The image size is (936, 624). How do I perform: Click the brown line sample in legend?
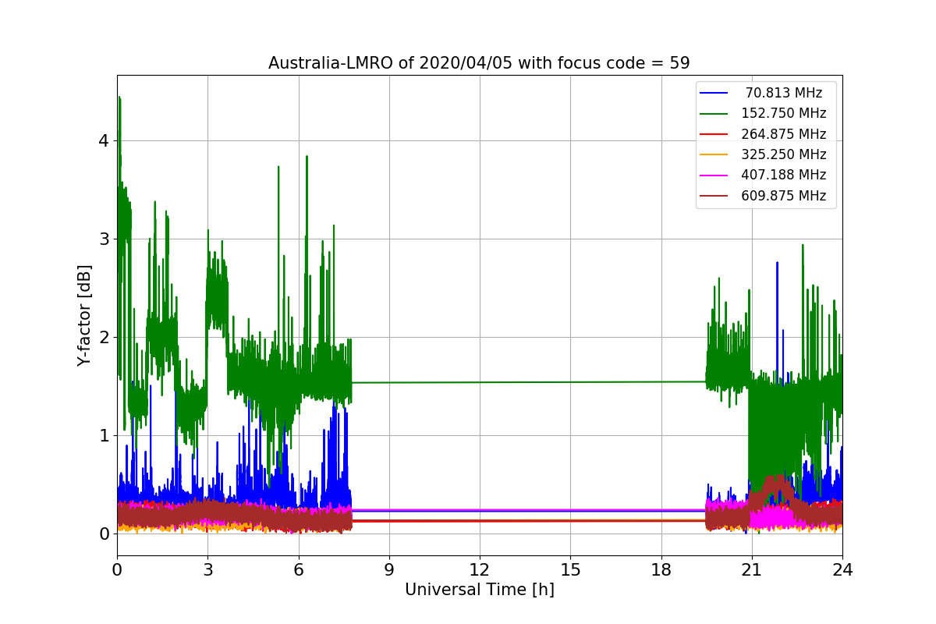pyautogui.click(x=714, y=196)
